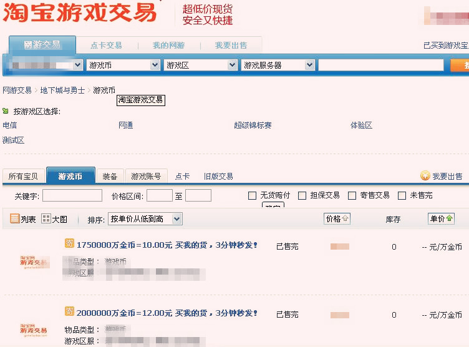Viewport: 469px width, 347px height.
Task: Switch to 点卡交易 tab
Action: click(106, 45)
